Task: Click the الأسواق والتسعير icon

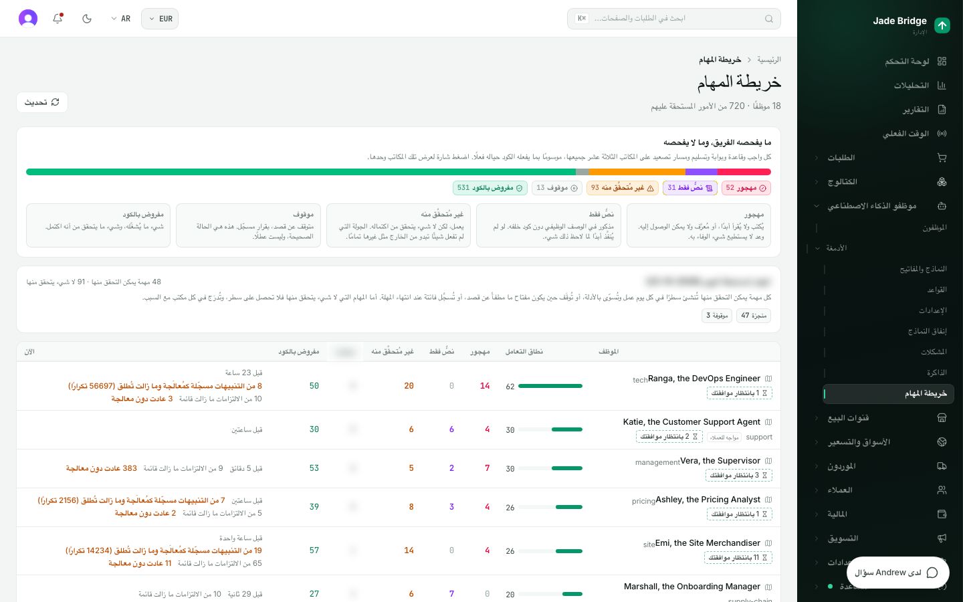Action: 942,442
